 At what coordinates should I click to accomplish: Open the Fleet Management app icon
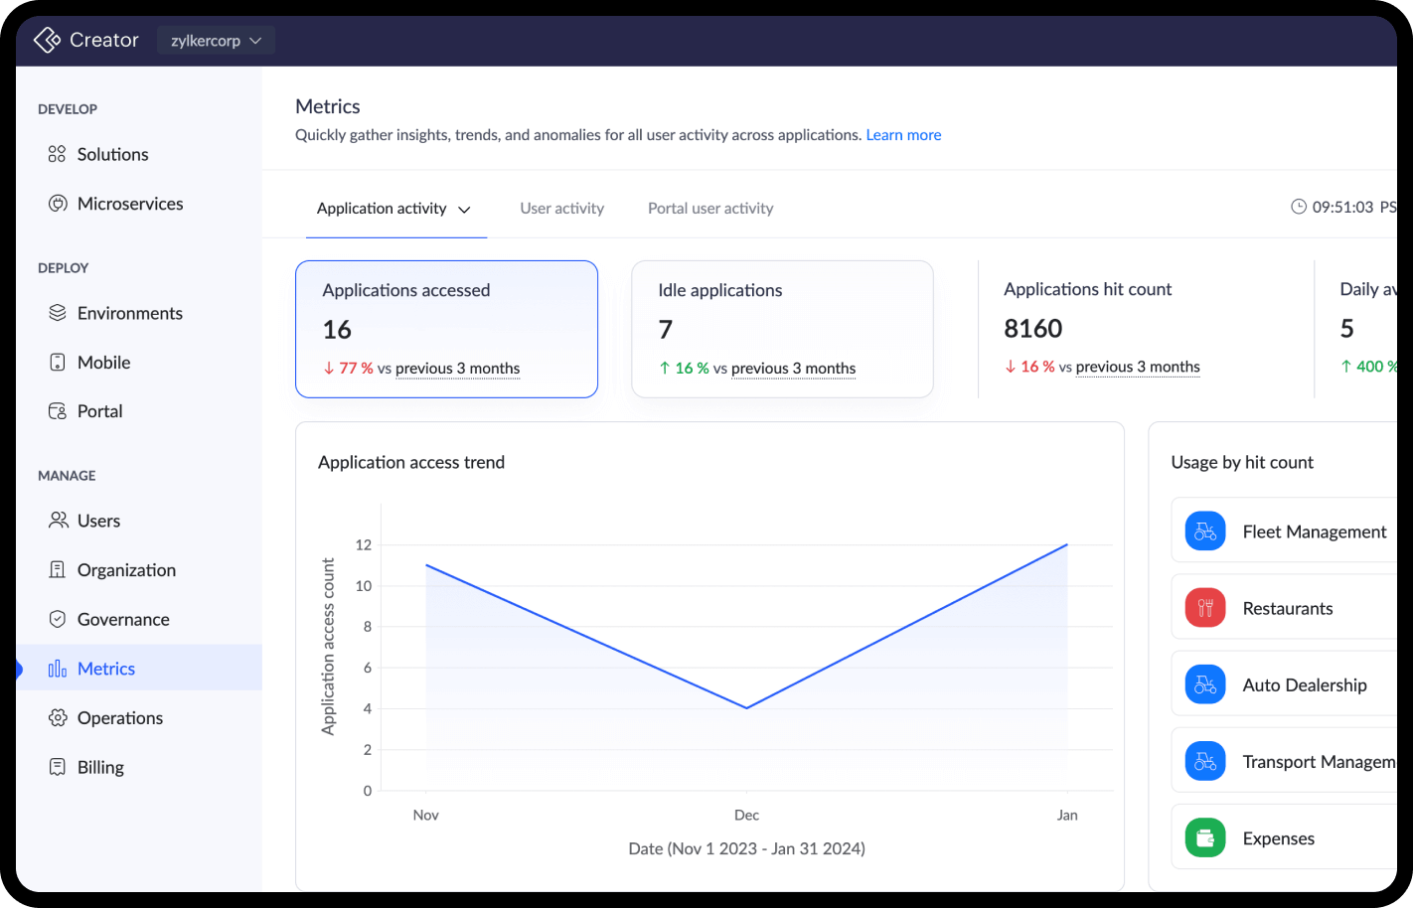(x=1204, y=531)
